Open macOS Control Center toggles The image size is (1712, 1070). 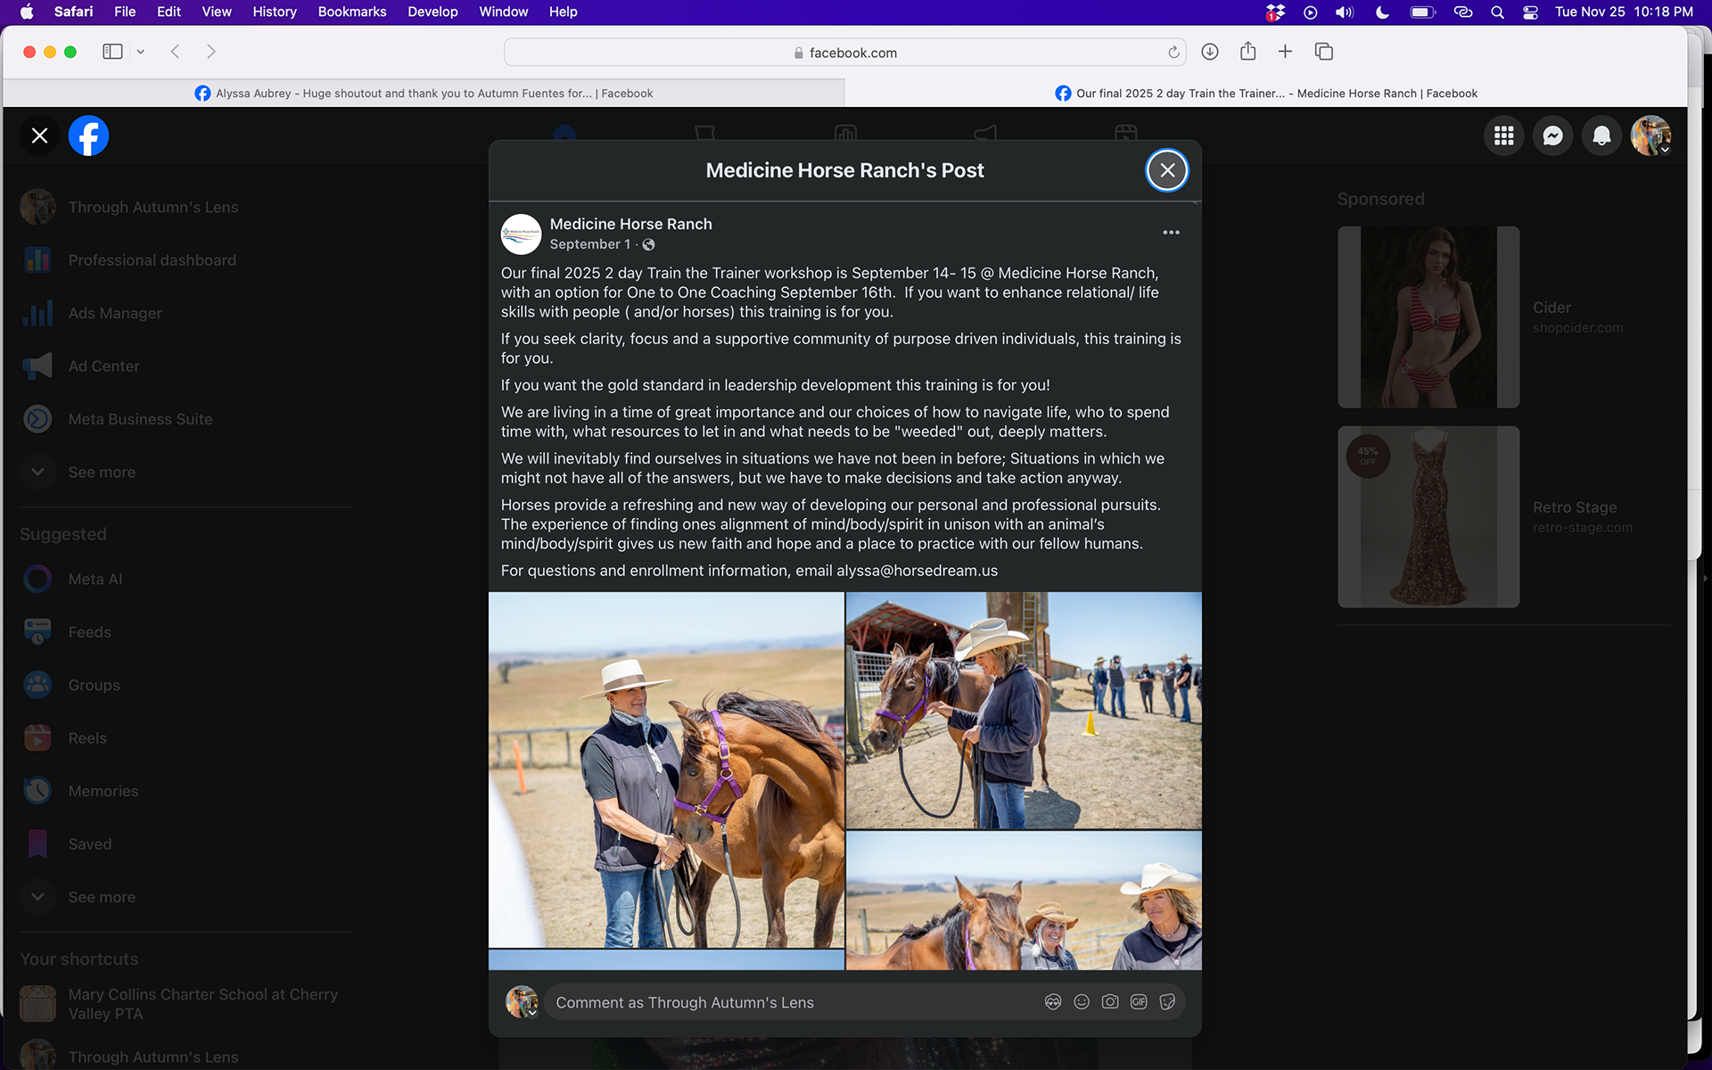(x=1530, y=12)
